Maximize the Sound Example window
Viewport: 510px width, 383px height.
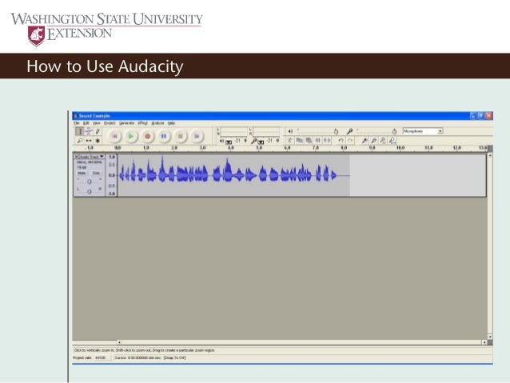(x=481, y=115)
